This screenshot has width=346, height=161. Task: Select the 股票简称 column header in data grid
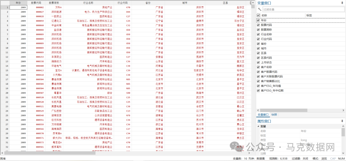pos(54,3)
